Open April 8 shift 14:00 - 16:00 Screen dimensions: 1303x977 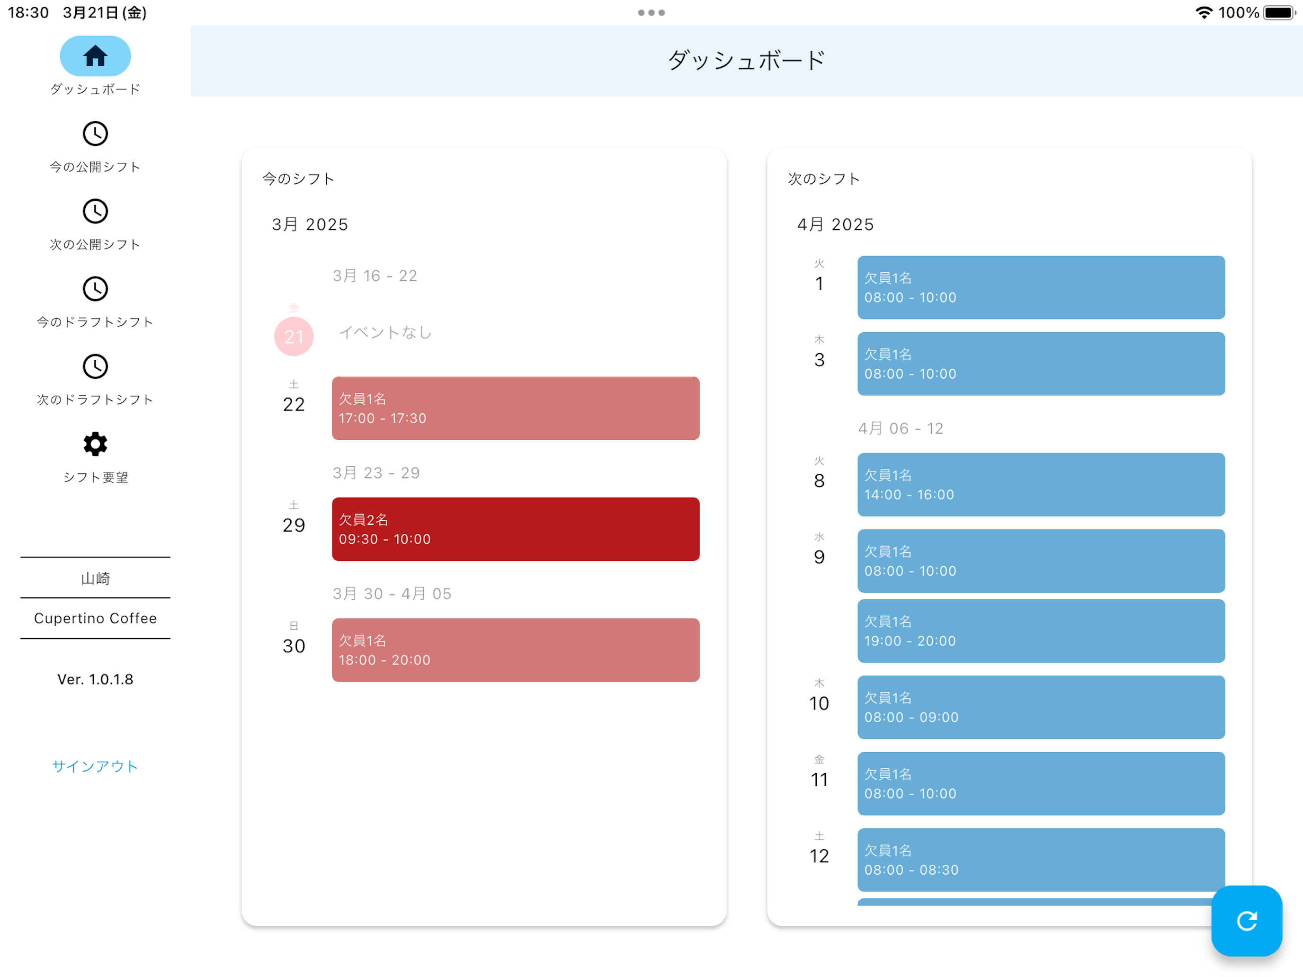click(1041, 485)
